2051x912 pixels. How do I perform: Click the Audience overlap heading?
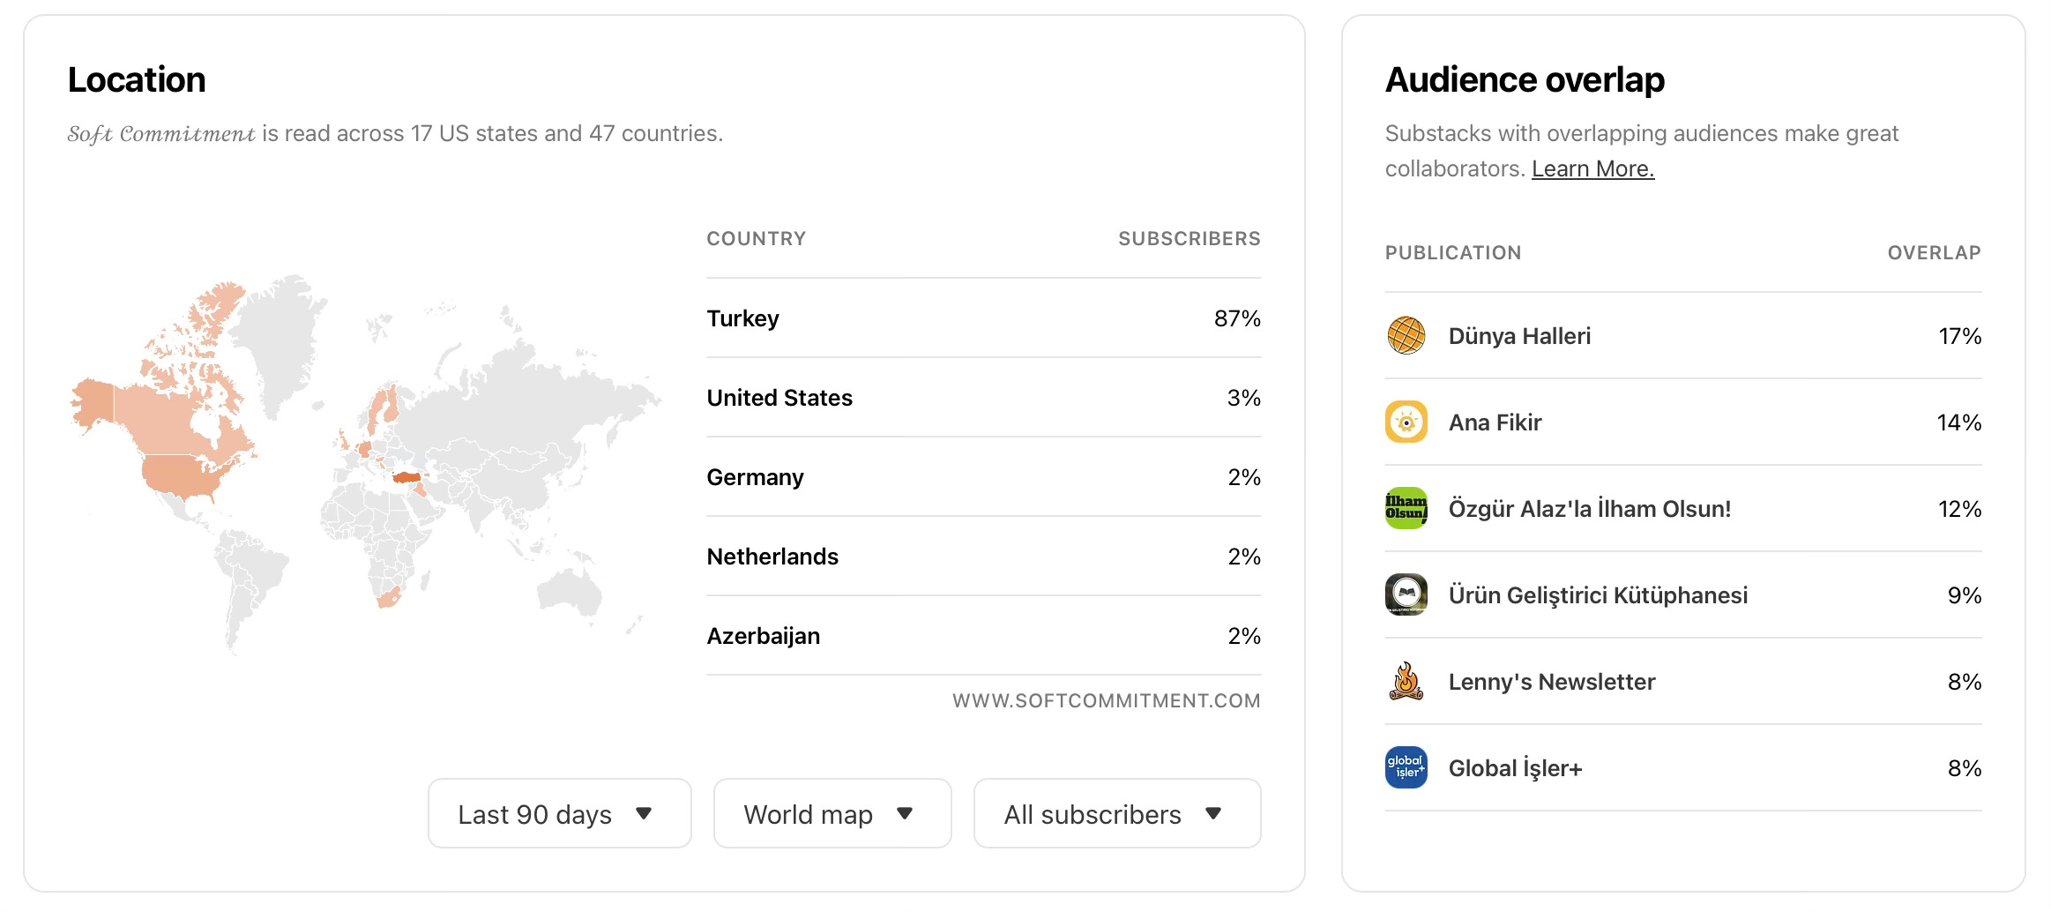[1525, 80]
